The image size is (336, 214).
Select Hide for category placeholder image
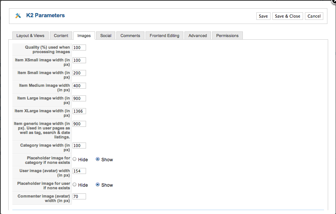74,159
